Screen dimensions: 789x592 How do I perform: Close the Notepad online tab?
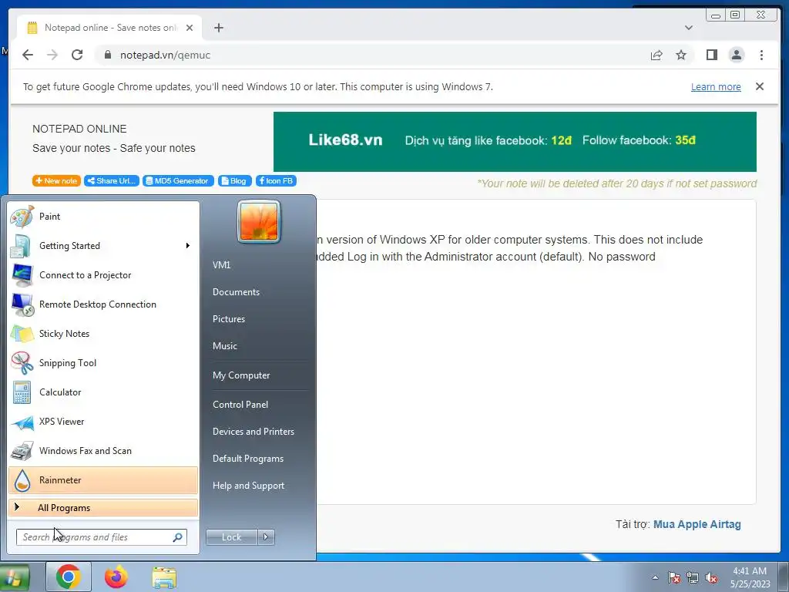(x=190, y=28)
